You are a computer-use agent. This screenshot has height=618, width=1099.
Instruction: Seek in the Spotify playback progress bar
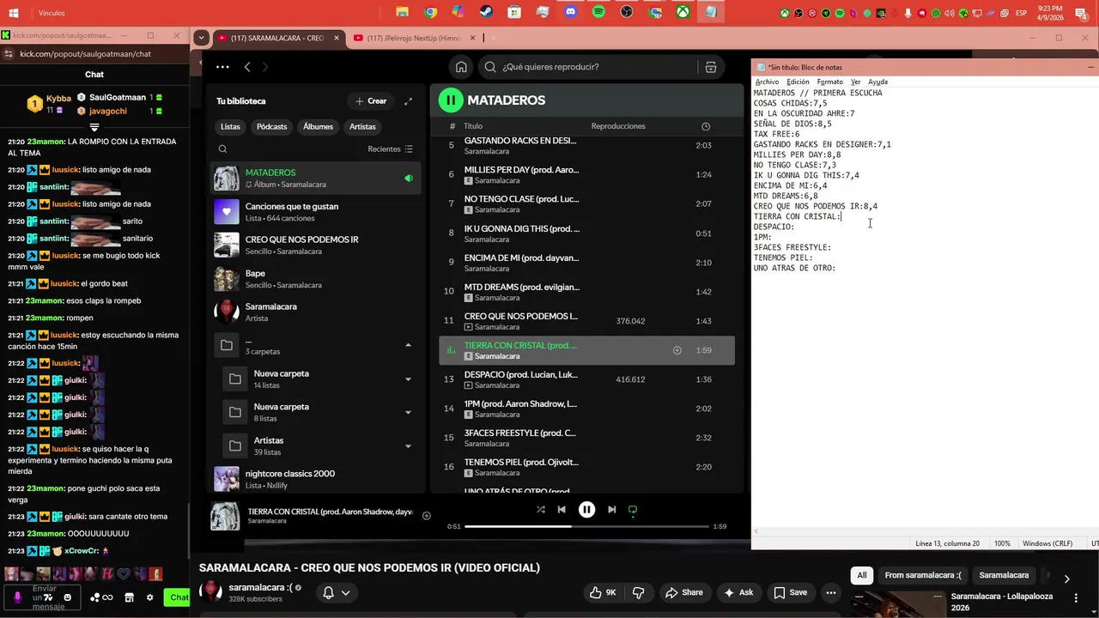point(586,526)
